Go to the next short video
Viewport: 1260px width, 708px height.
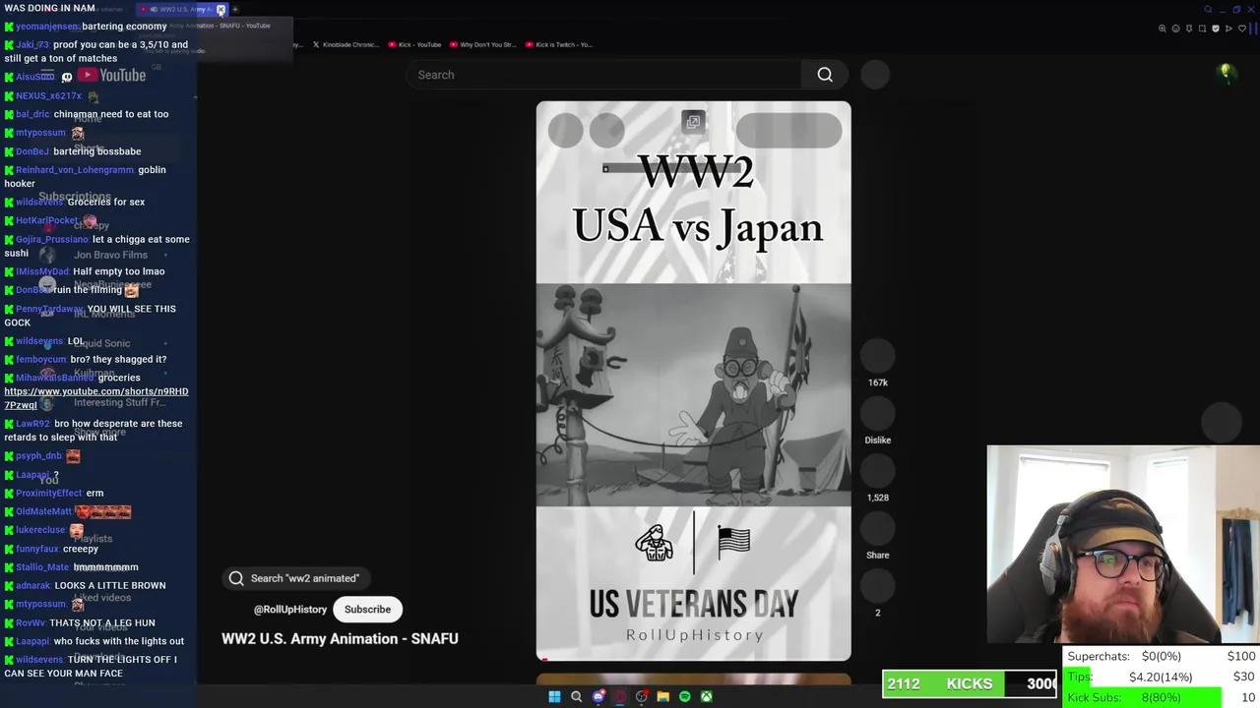1222,422
